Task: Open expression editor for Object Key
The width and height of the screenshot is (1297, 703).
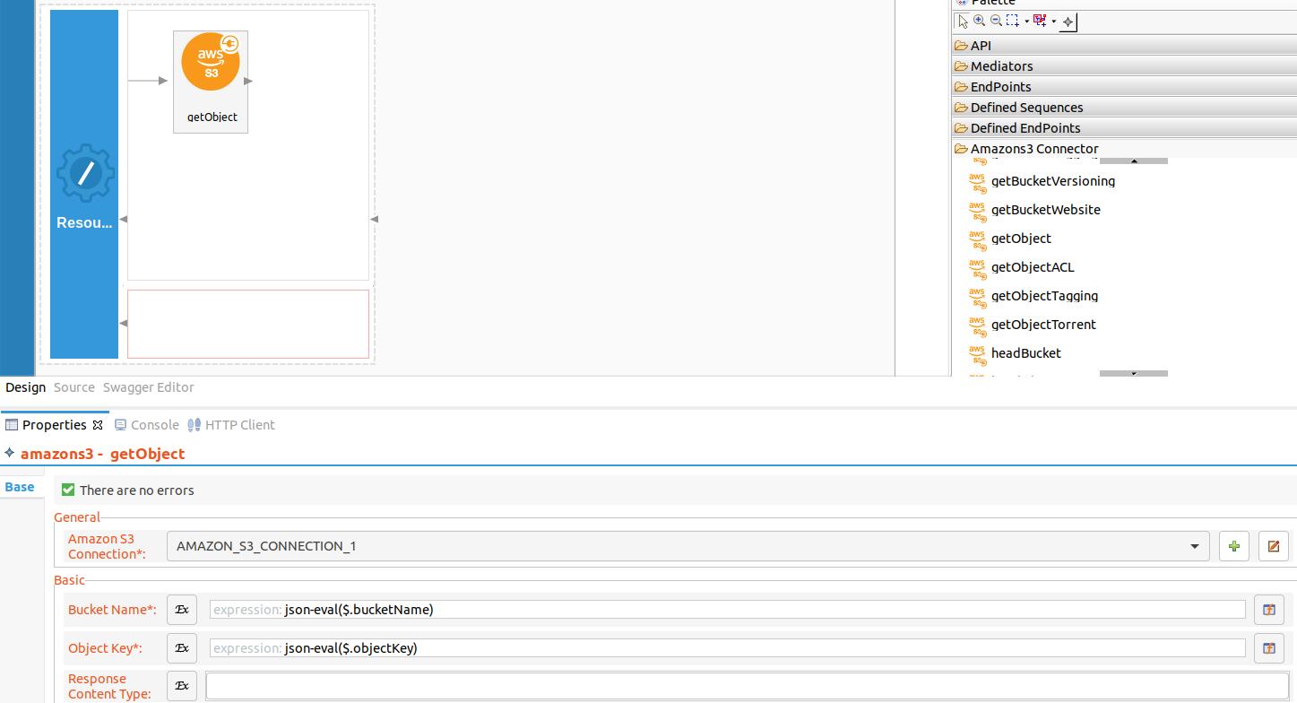Action: click(1269, 648)
